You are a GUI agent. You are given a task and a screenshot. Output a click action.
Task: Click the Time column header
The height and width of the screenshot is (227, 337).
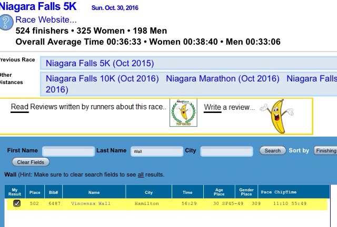click(187, 192)
